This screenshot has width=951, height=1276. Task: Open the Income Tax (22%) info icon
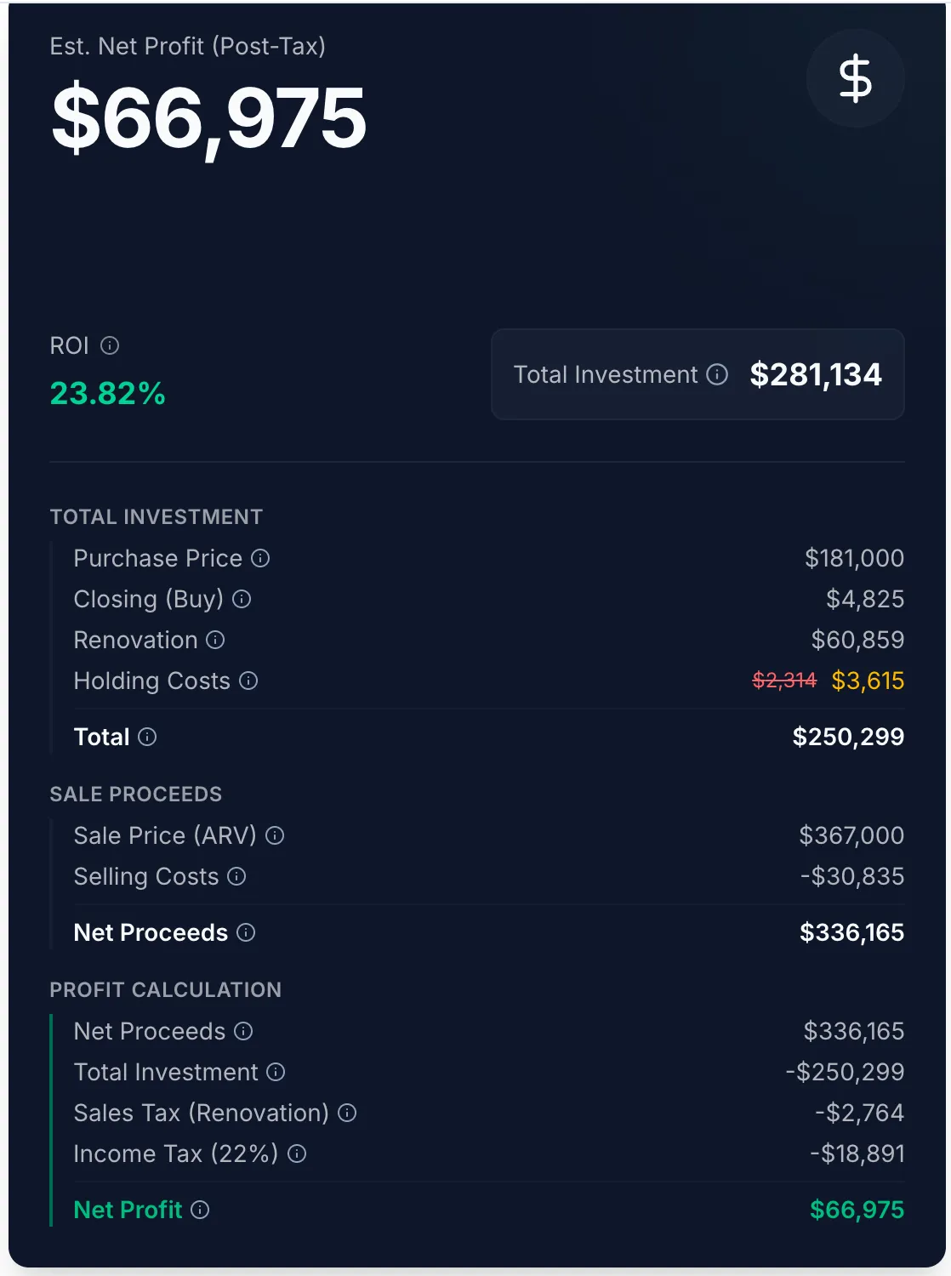297,1154
